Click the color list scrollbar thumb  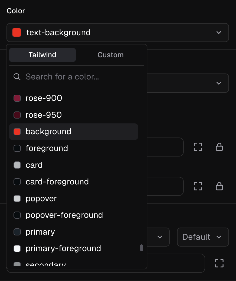142,248
